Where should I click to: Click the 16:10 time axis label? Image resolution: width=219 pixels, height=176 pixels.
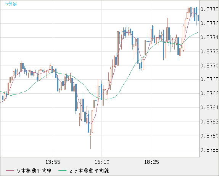pyautogui.click(x=102, y=162)
